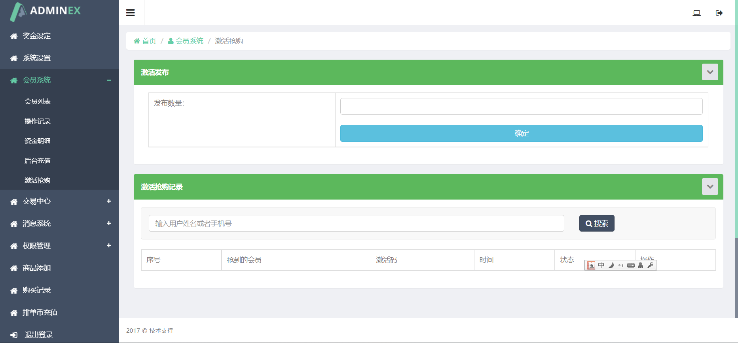
Task: Open the soft keyboard from the IME bar
Action: click(x=631, y=265)
